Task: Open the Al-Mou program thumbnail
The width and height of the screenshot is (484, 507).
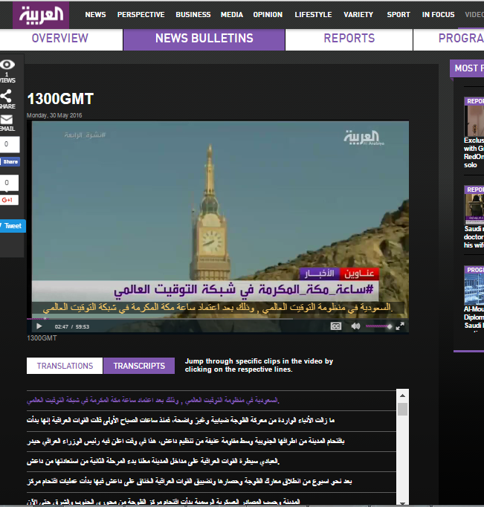Action: [x=474, y=285]
